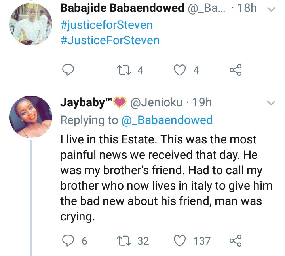285x256 pixels.
Task: Open the capitalized #JusticeForSteven hashtag
Action: (110, 40)
